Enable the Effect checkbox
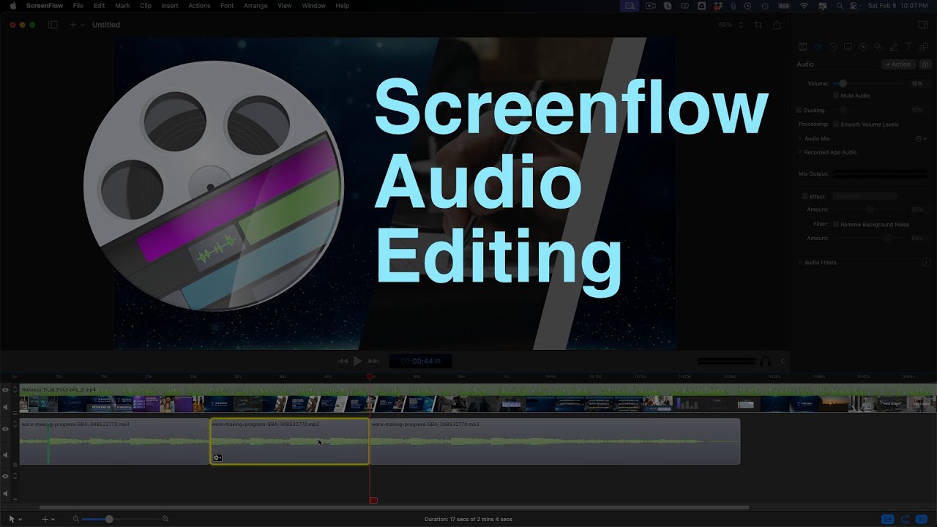 [x=805, y=196]
